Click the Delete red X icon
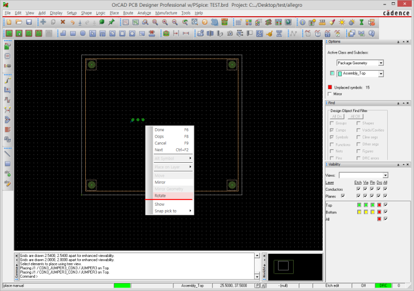Screen dimensions: 414x291 63,22
